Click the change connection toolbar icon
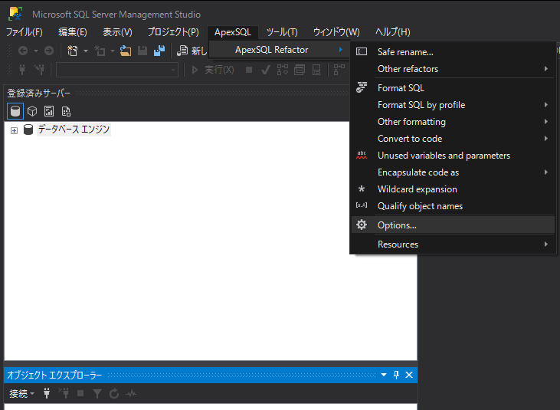This screenshot has width=560, height=410. point(39,70)
